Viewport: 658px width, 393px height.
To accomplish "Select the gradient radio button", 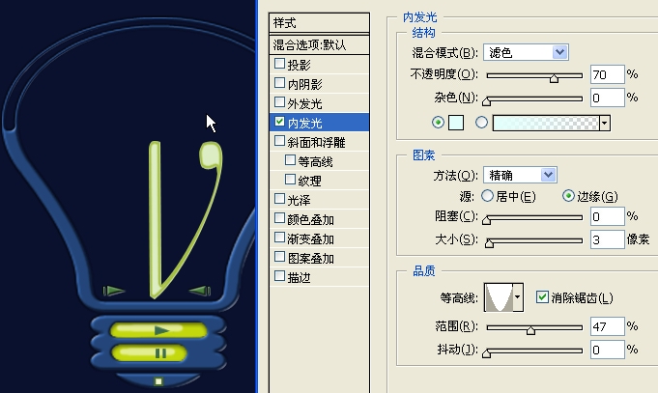I will pos(481,123).
